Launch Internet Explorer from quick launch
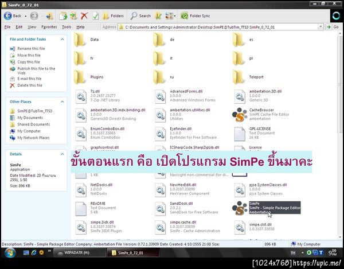 (34, 252)
